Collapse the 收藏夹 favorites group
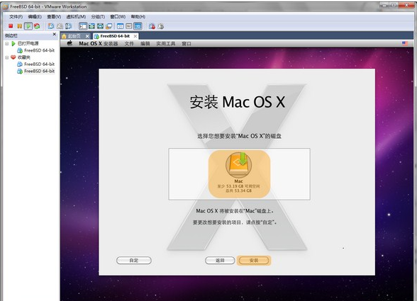Screen dimensions: 417x301 pos(7,57)
